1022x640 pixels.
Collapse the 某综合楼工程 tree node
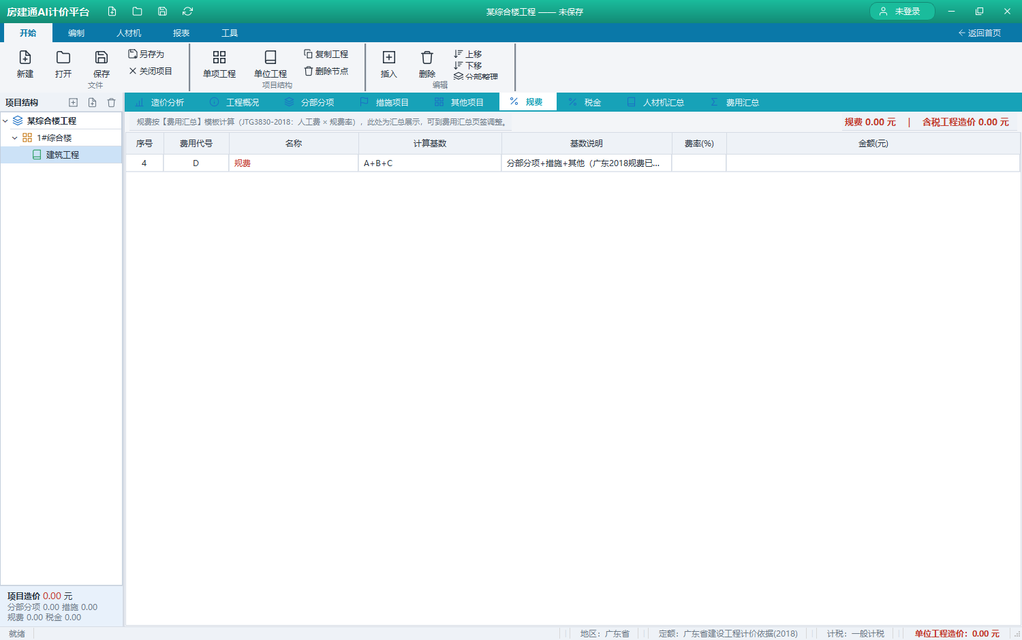point(5,121)
